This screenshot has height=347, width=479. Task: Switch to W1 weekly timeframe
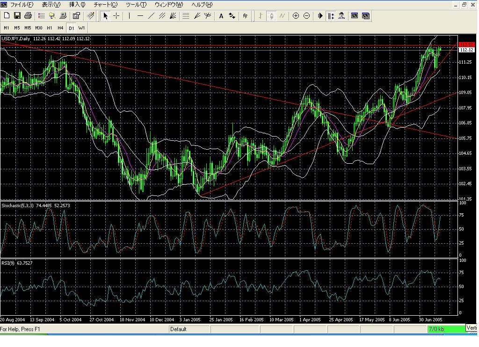[81, 28]
